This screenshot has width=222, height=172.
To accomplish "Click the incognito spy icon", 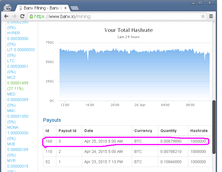I will pyautogui.click(x=7, y=7).
